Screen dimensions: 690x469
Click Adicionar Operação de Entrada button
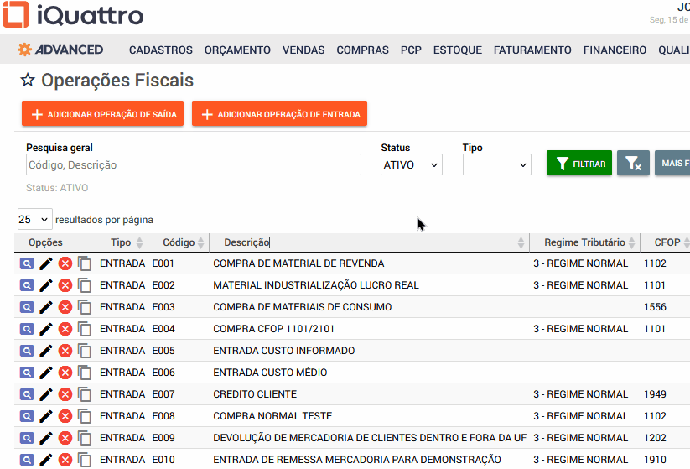point(279,114)
